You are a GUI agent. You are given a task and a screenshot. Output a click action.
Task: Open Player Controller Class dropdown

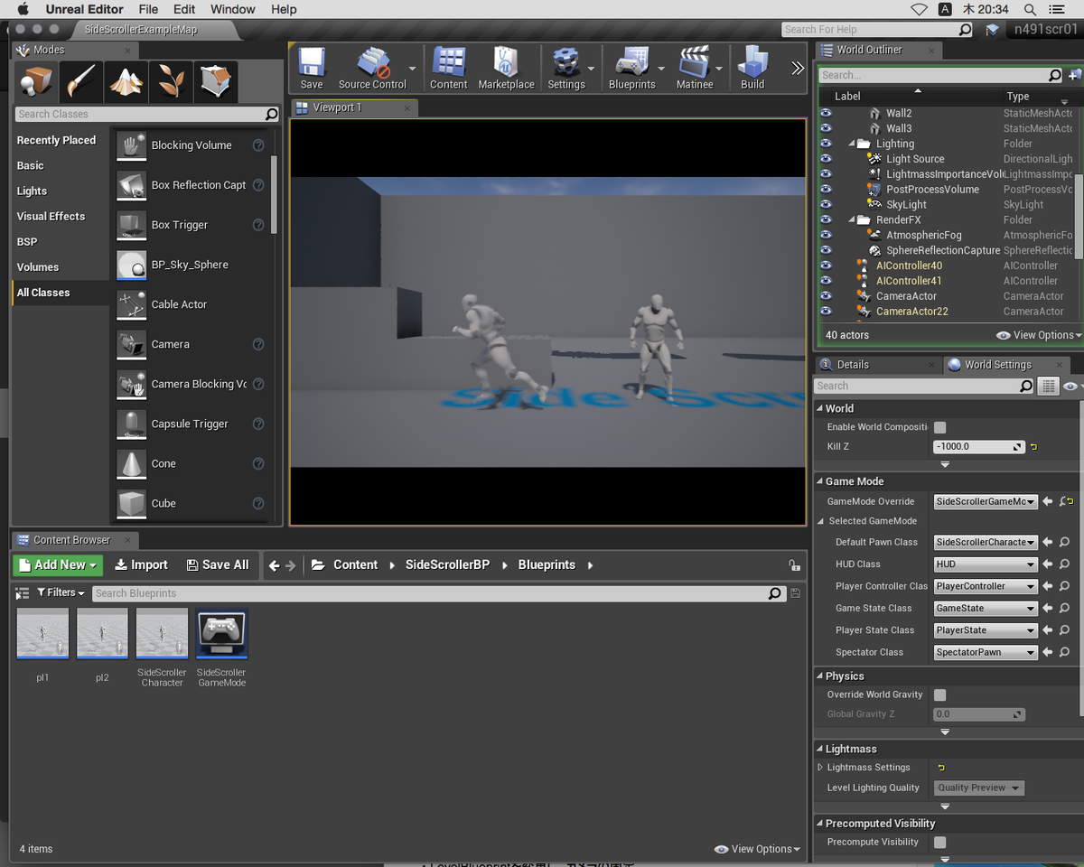(986, 587)
